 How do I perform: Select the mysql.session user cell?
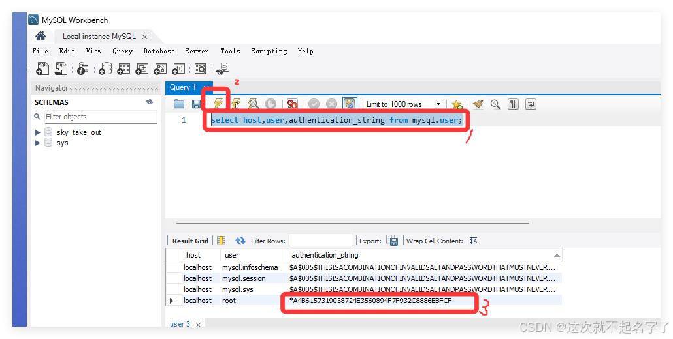coord(254,278)
